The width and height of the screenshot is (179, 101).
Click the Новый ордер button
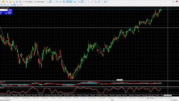click(x=39, y=2)
